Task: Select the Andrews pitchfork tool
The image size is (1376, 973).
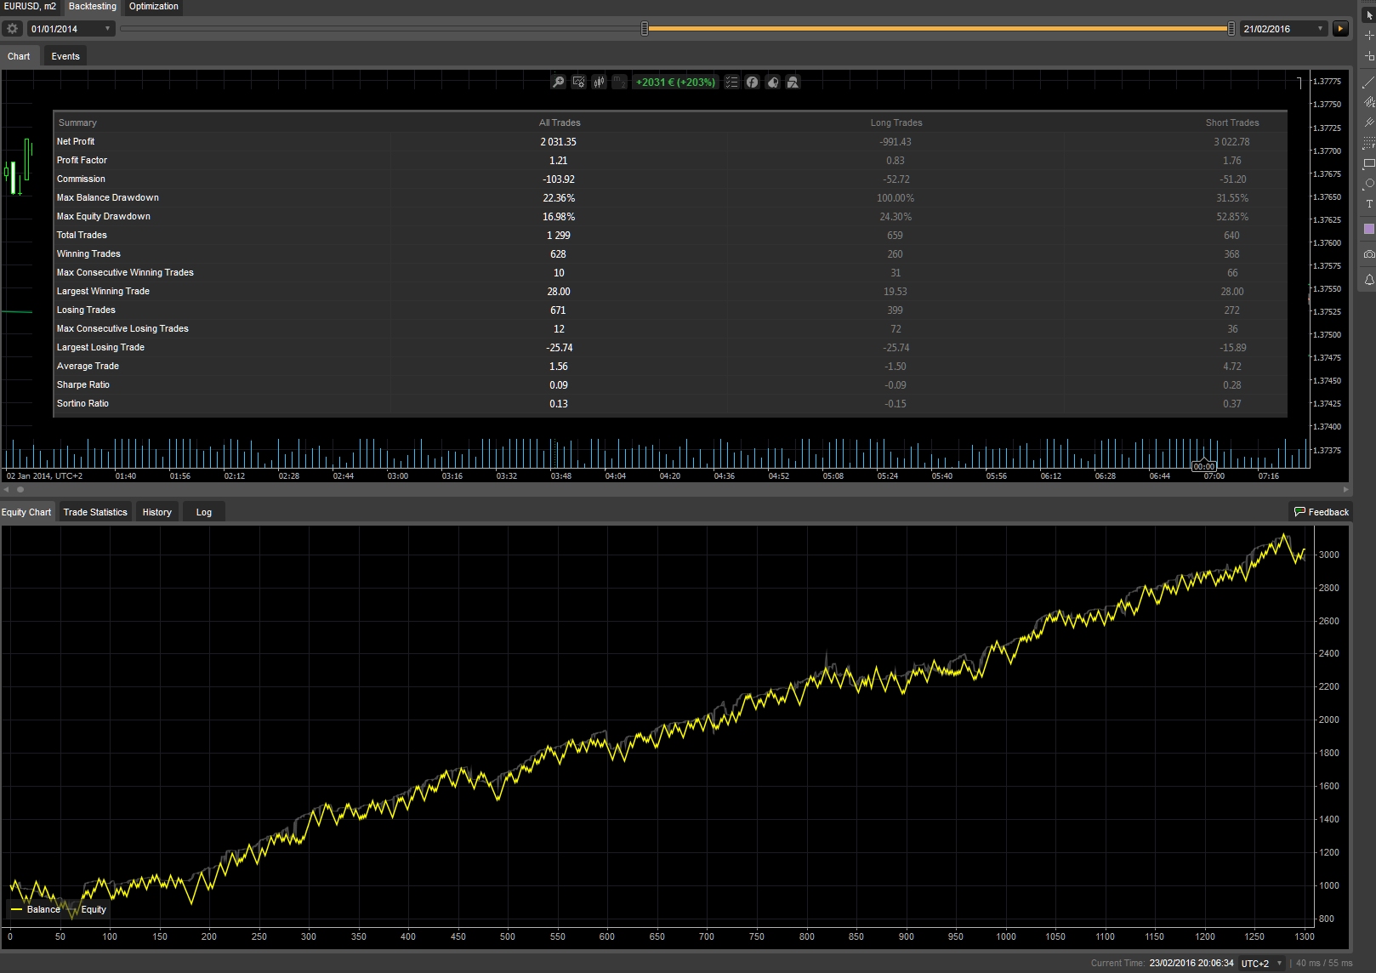Action: pyautogui.click(x=1368, y=122)
